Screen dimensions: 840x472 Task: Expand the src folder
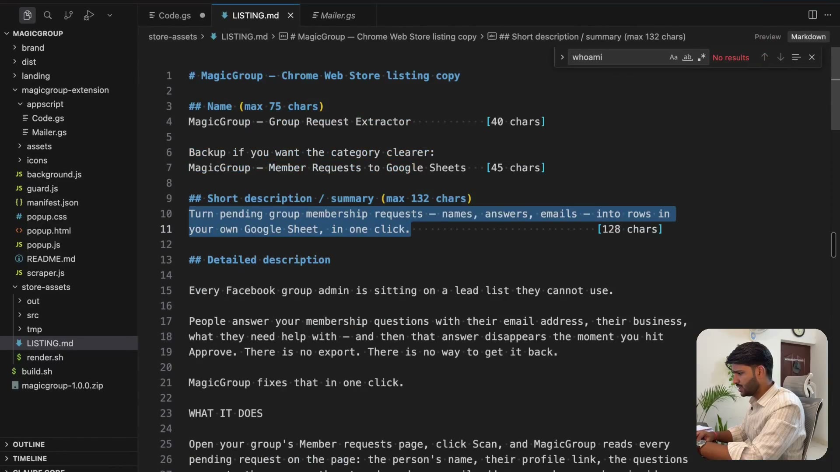33,315
